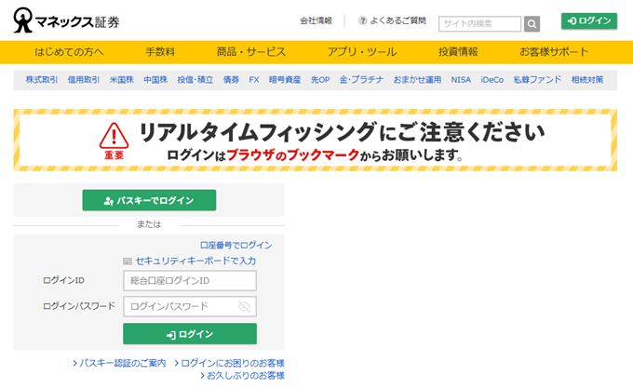Focus the ログインパスワード input field
Viewport: 633px width, 389px height.
point(190,306)
